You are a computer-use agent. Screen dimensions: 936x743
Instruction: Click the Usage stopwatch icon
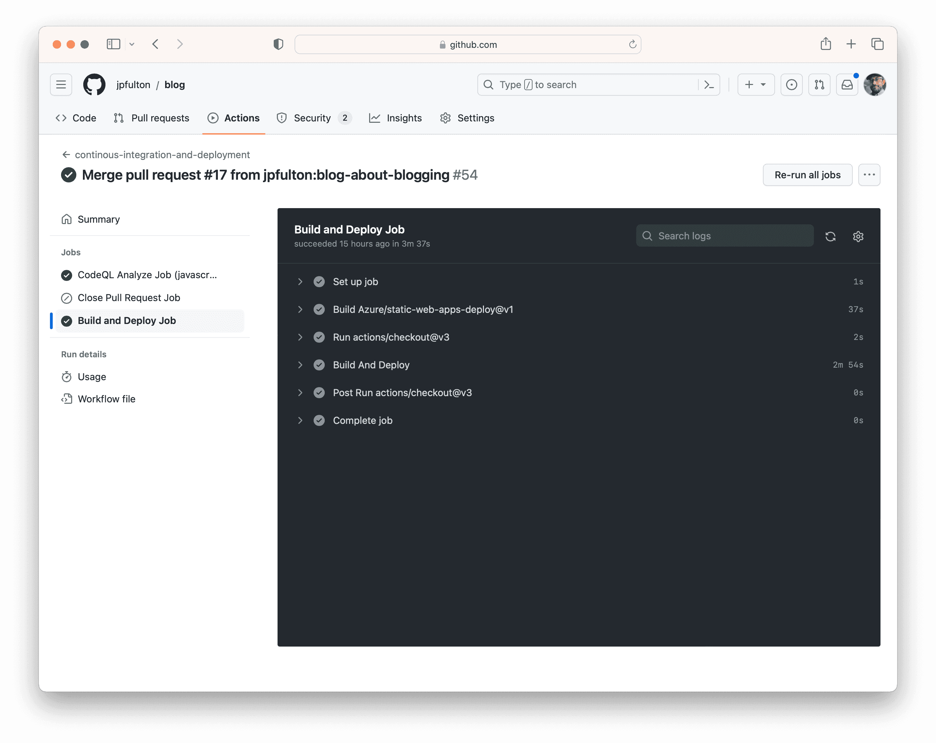66,376
